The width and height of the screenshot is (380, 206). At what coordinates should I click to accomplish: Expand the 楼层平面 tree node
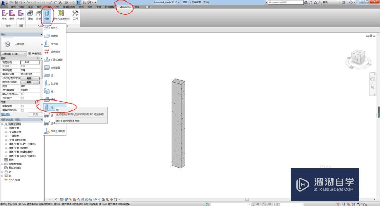(x=6, y=128)
